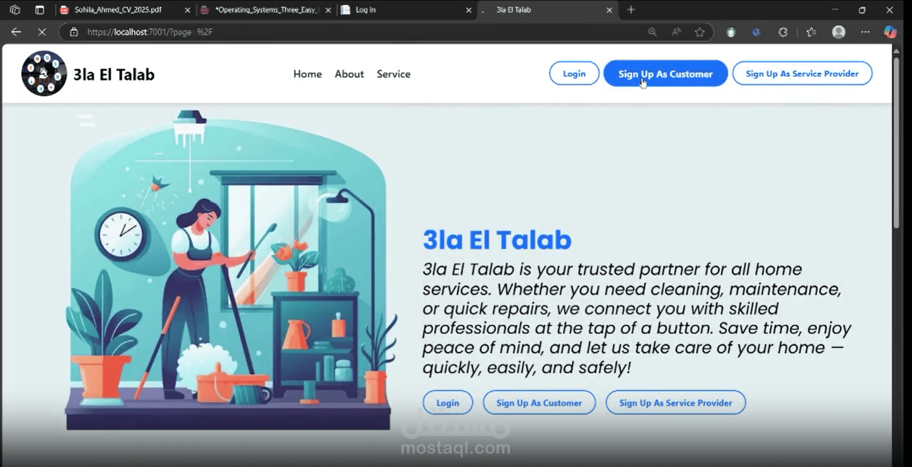Open the Service navigation link
Screen dimensions: 912x467
tap(394, 74)
